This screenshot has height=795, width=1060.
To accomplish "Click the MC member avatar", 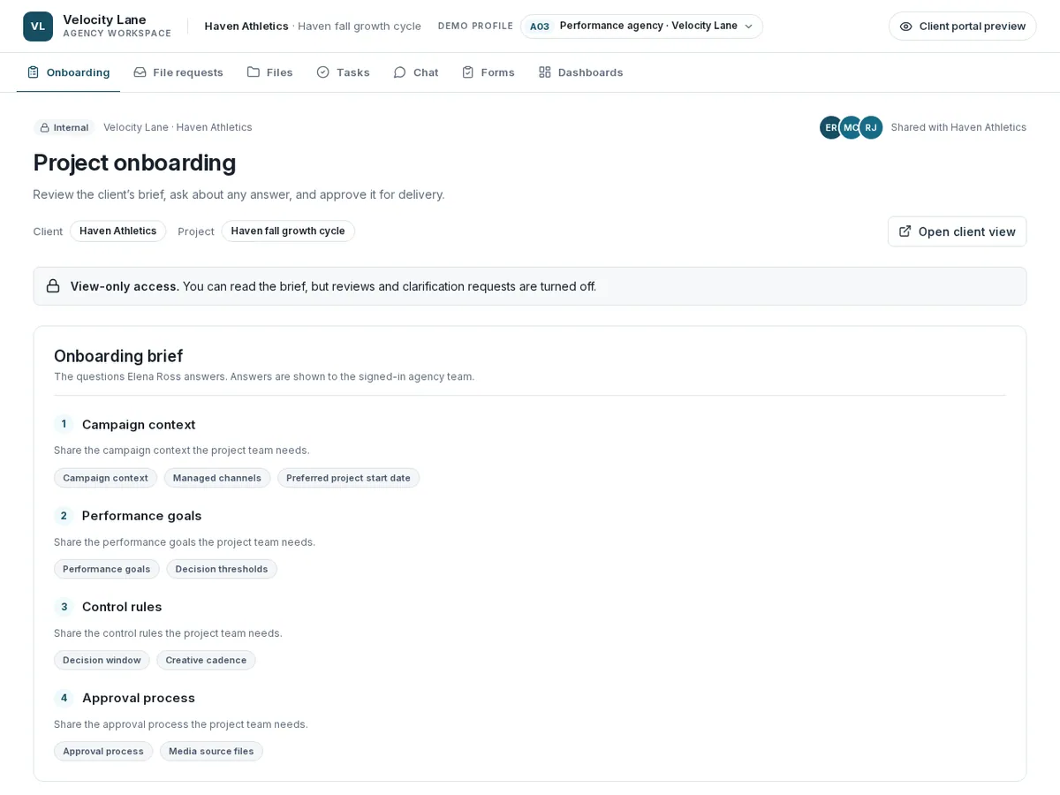I will 851,127.
